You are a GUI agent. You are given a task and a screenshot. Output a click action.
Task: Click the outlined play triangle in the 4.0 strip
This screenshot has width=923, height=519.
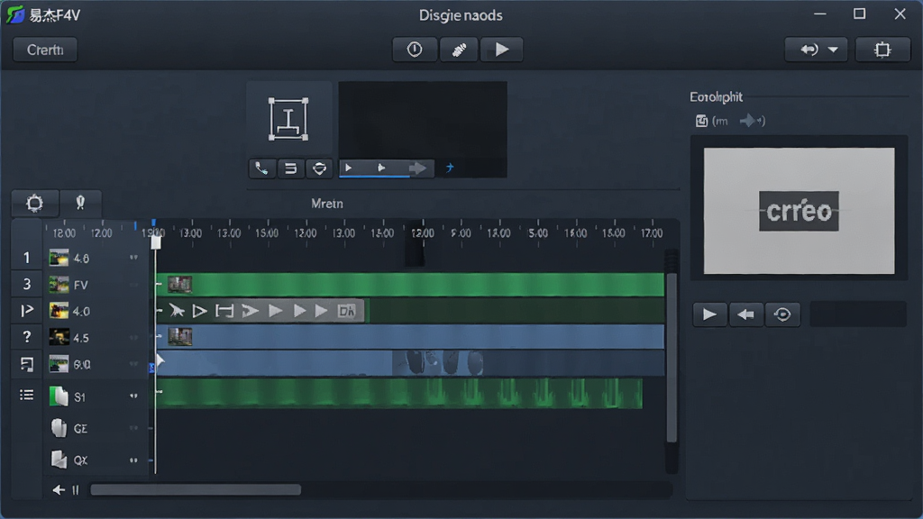pos(199,311)
